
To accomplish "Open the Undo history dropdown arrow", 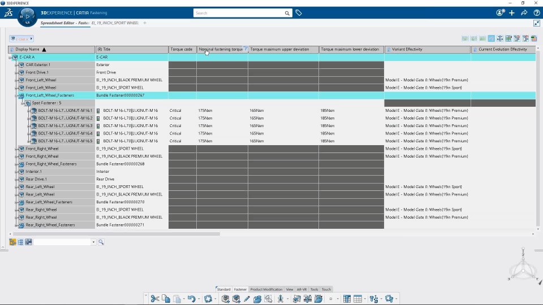I will pos(199,299).
